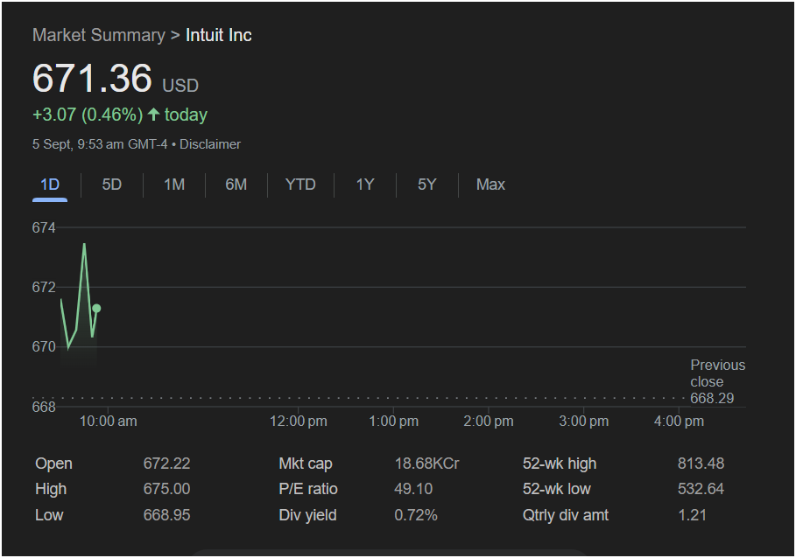This screenshot has height=558, width=796.
Task: Click the 3:00 pm axis label
Action: 584,422
